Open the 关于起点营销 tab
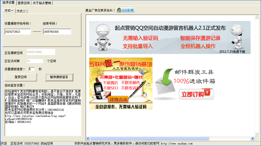 click(x=42, y=3)
